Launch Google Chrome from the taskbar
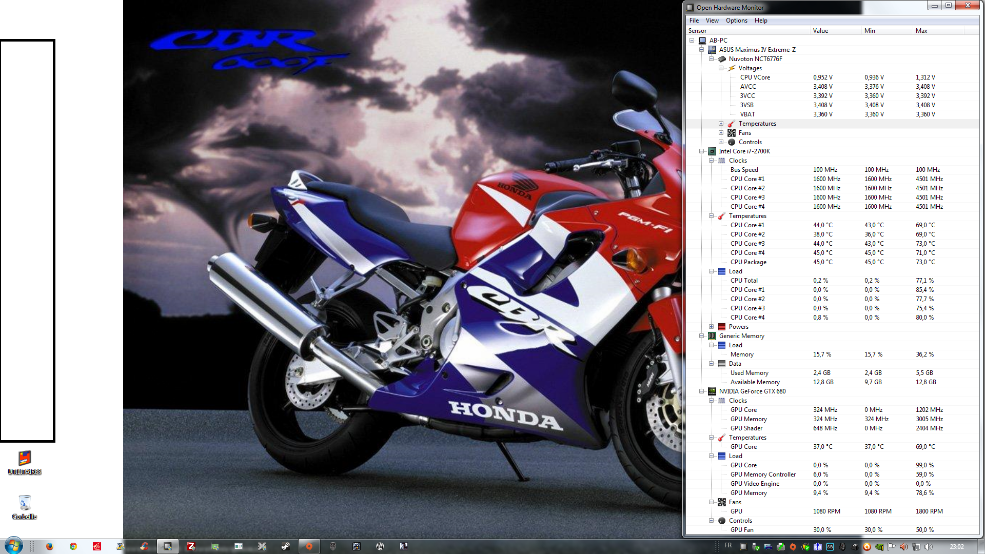985x554 pixels. (x=73, y=546)
